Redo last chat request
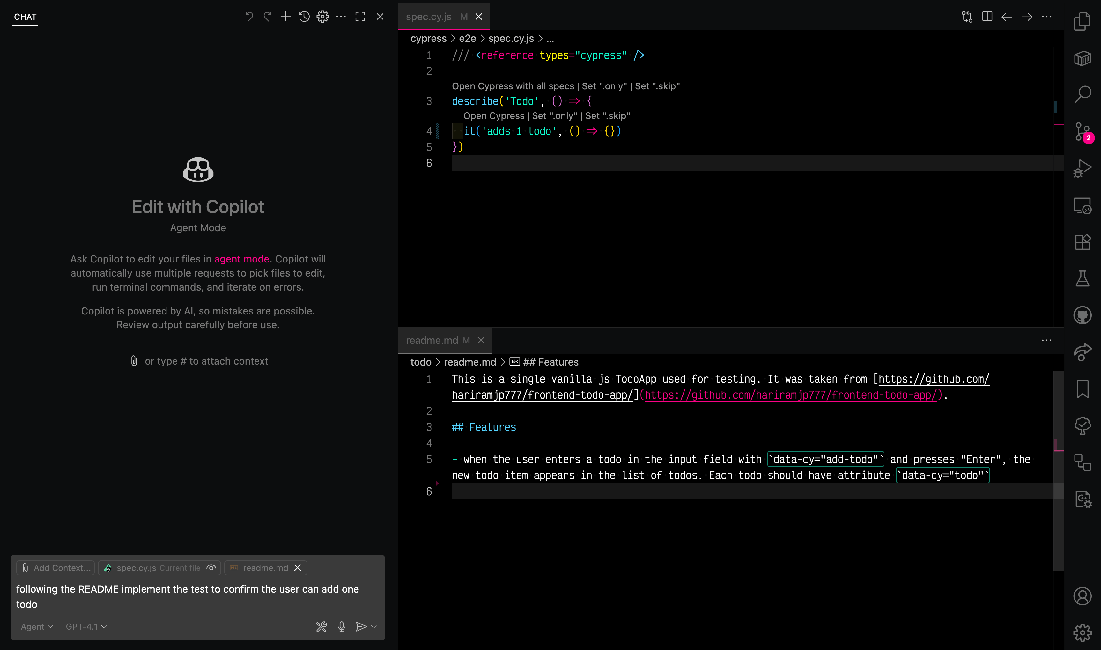Screen dimensions: 1101x650 (x=267, y=17)
